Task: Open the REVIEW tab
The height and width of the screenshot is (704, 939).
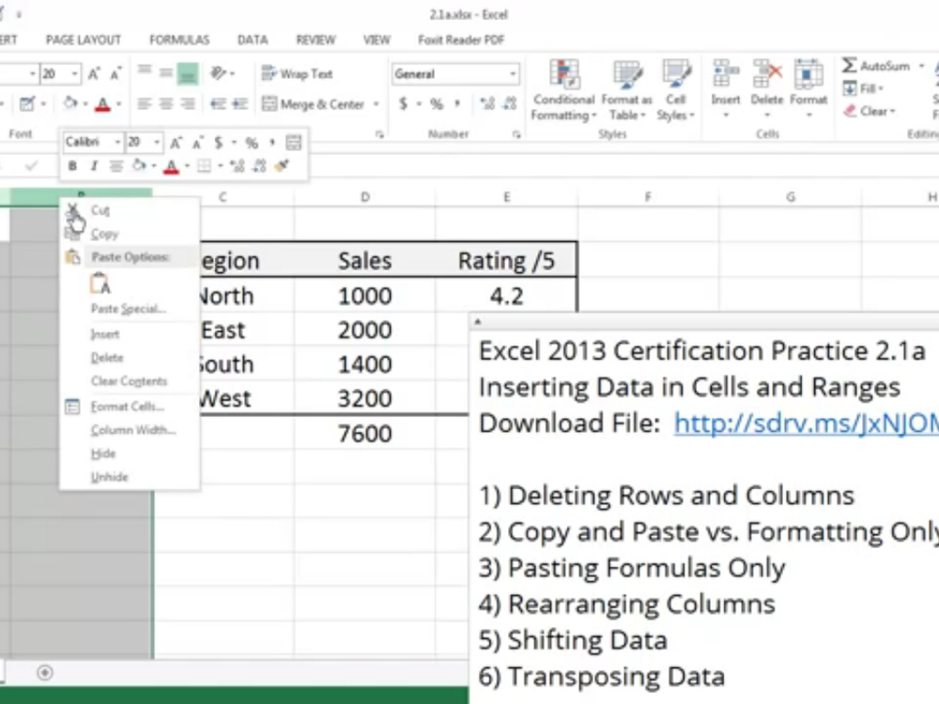Action: 316,40
